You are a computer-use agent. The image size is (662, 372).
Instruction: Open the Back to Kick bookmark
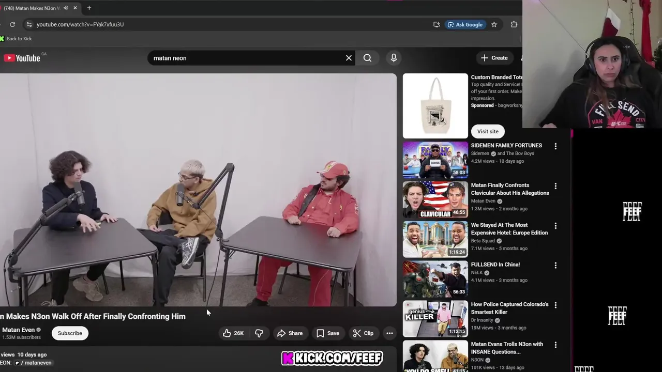16,39
